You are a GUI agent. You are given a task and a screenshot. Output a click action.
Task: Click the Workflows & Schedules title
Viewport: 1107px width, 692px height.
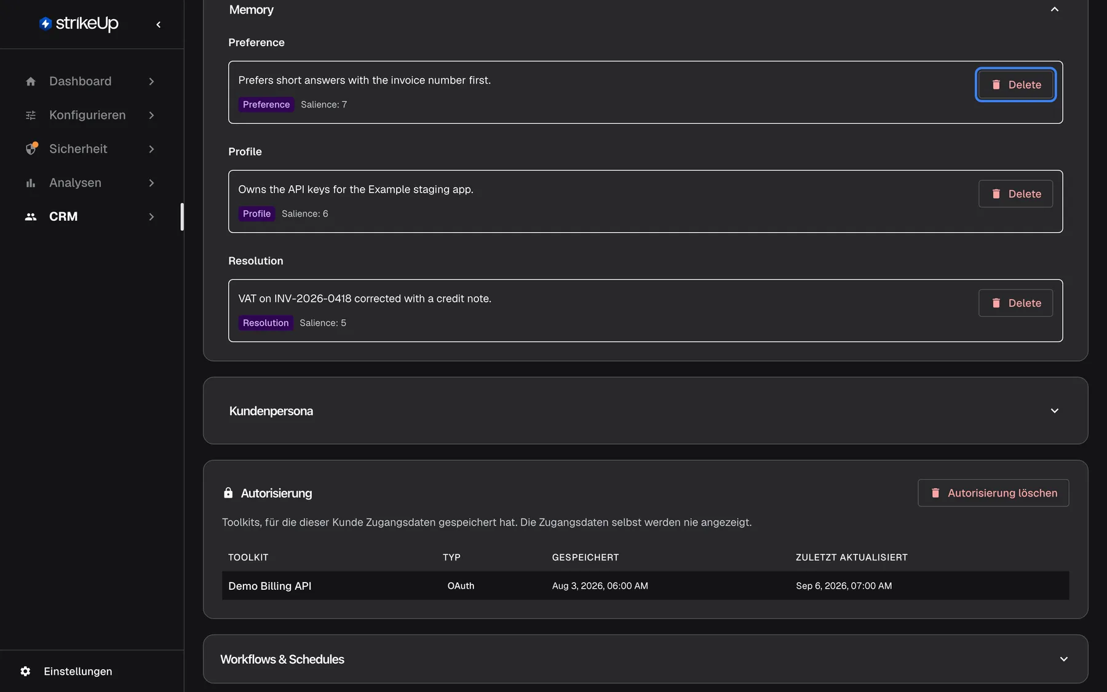tap(282, 659)
